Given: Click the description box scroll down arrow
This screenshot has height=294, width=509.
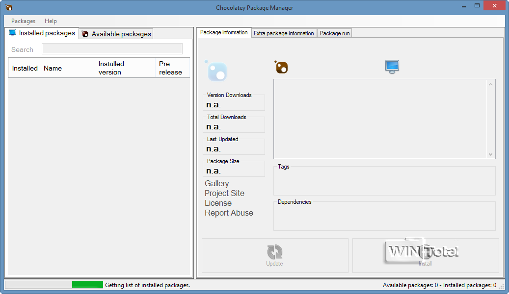Looking at the screenshot, I should 490,154.
